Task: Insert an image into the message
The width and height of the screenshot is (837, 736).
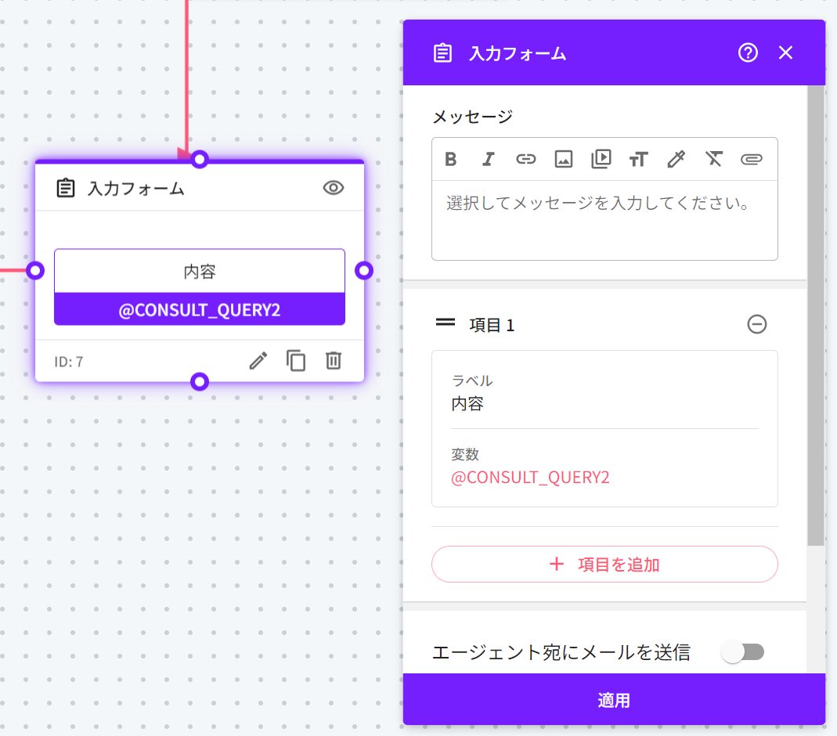Action: click(x=563, y=160)
